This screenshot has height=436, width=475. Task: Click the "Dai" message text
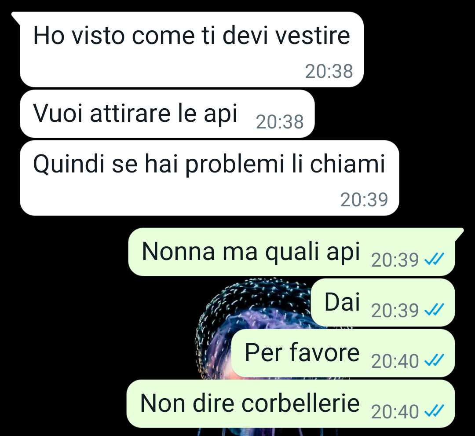(x=342, y=302)
